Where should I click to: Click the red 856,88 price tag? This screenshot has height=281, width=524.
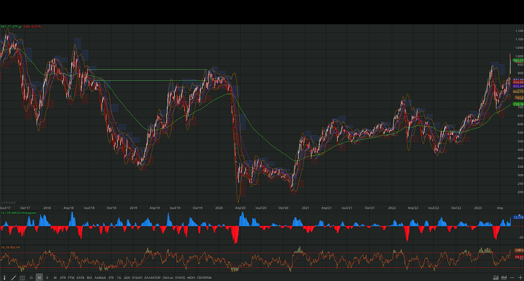[x=518, y=82]
